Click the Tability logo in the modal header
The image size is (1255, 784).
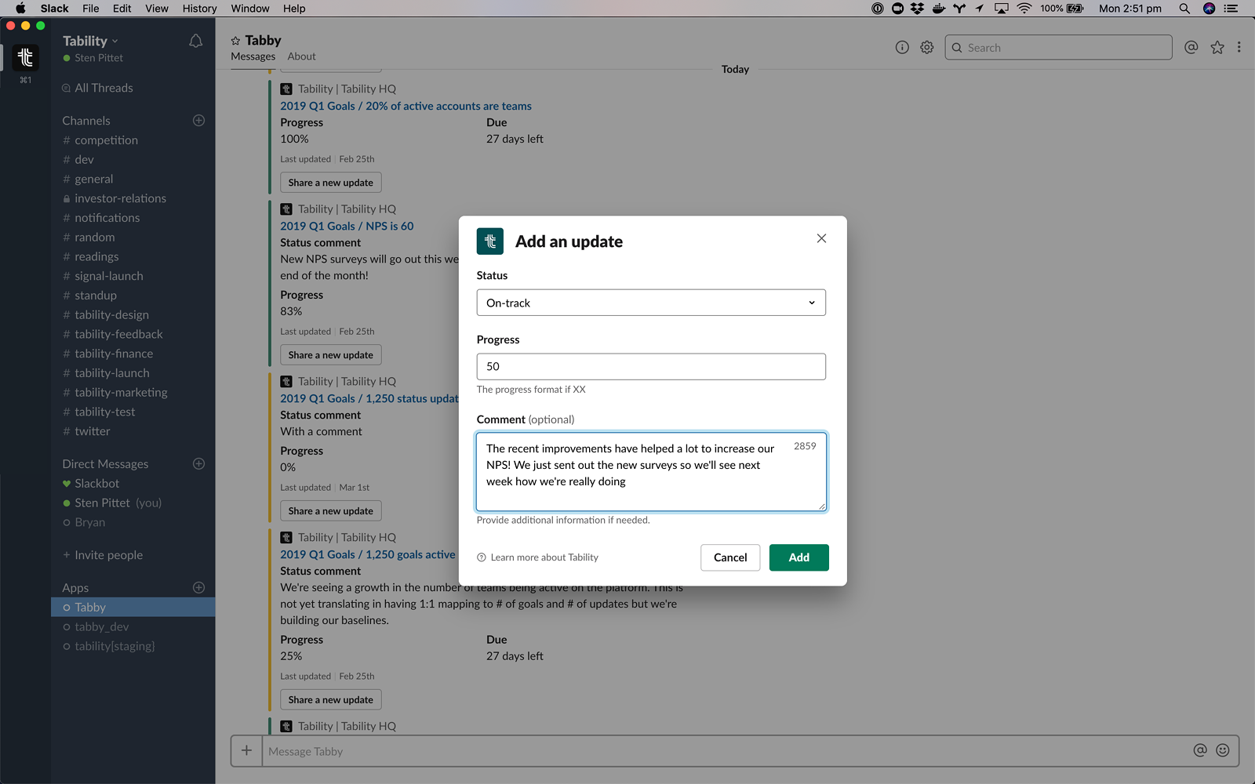(x=489, y=241)
